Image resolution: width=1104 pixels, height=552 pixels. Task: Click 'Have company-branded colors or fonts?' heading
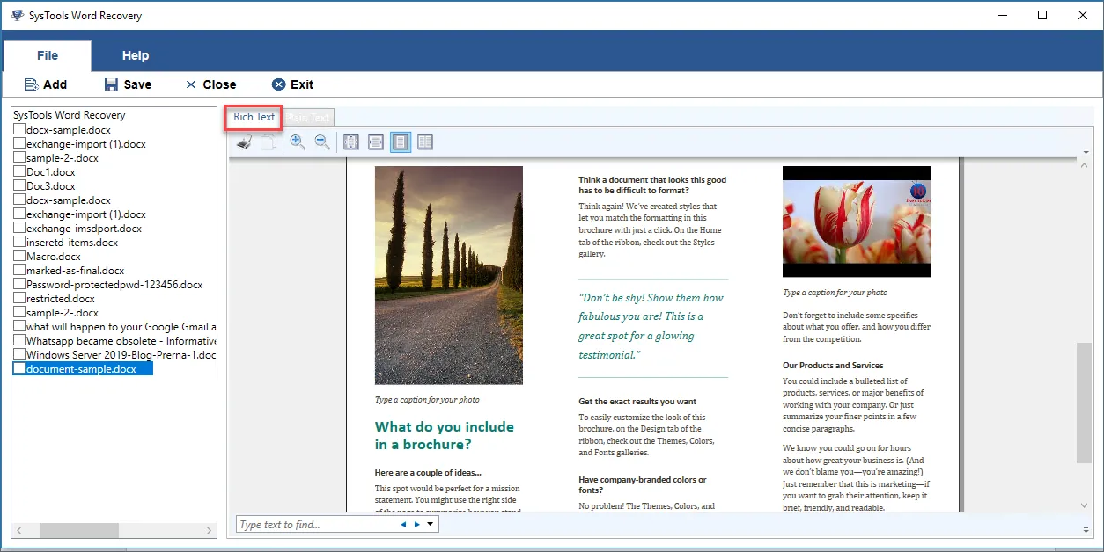(x=643, y=485)
